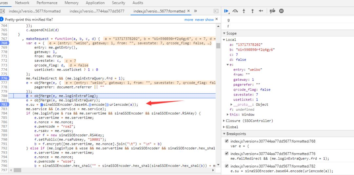Select the unformatted index.js file tab
This screenshot has width=354, height=175.
coord(97,11)
